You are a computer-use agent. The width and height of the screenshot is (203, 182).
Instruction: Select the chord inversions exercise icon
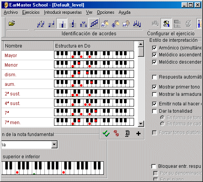coord(73,24)
